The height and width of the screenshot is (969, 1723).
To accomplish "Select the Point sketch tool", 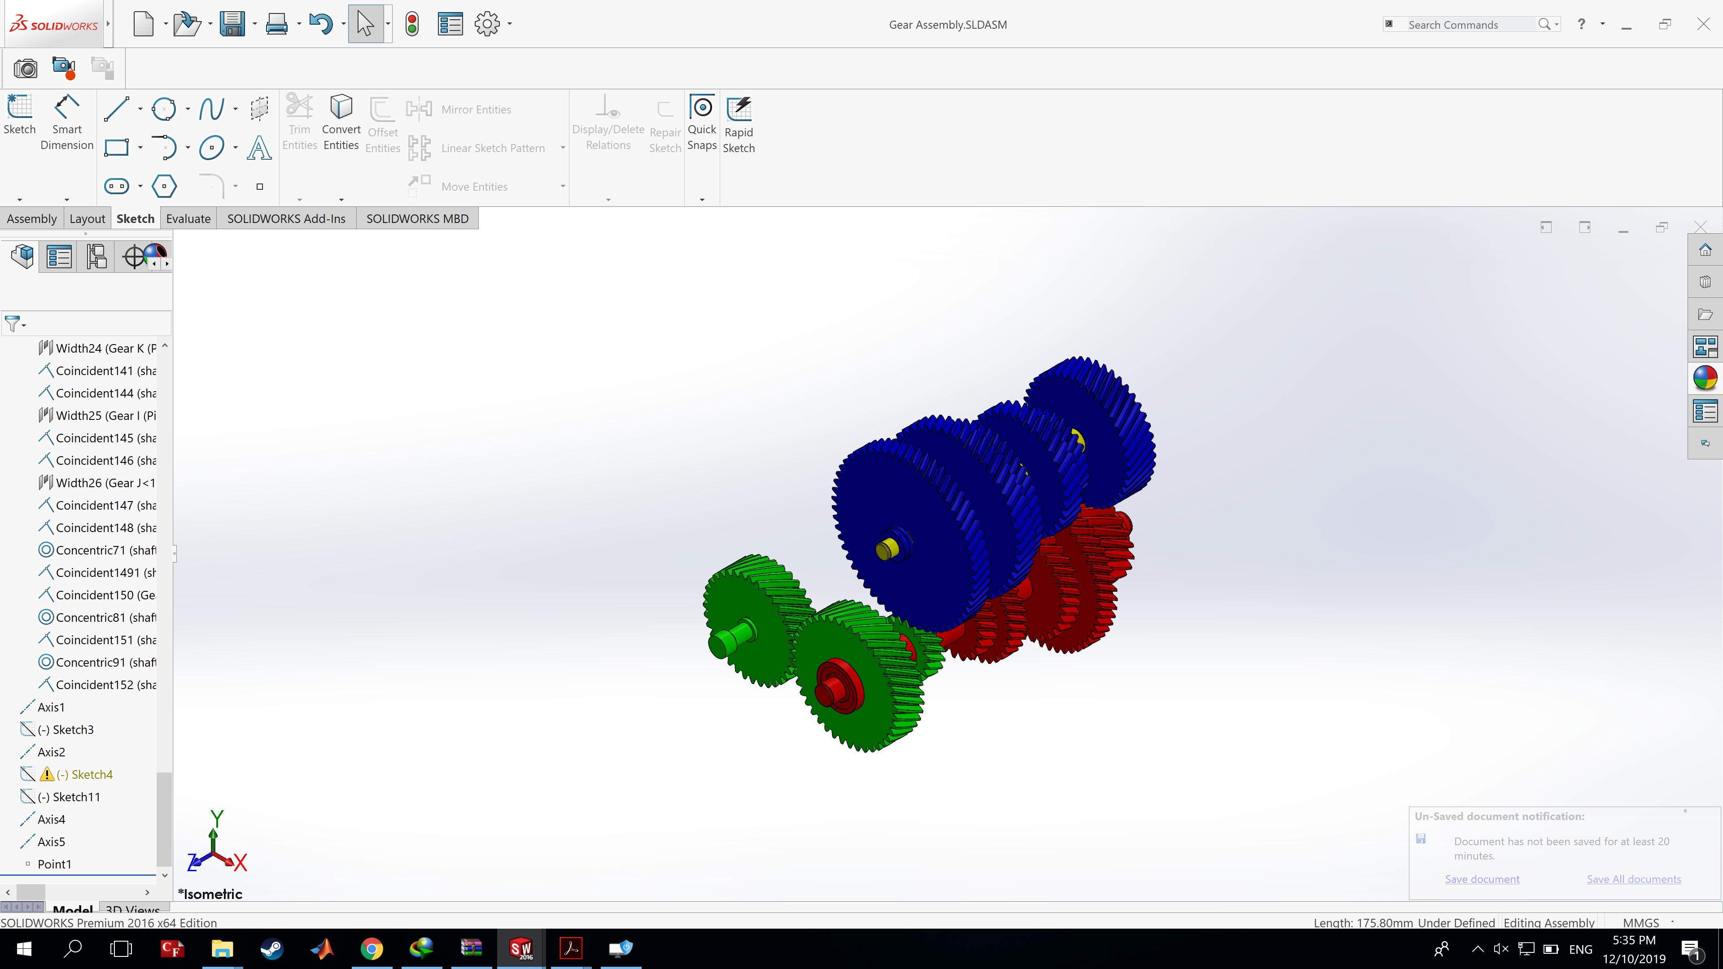I will click(x=259, y=187).
